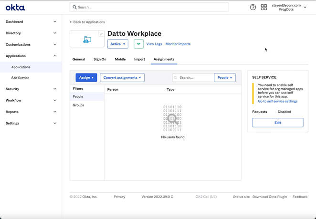The image size is (316, 219).
Task: Click the Okta logo
Action: 15,7
